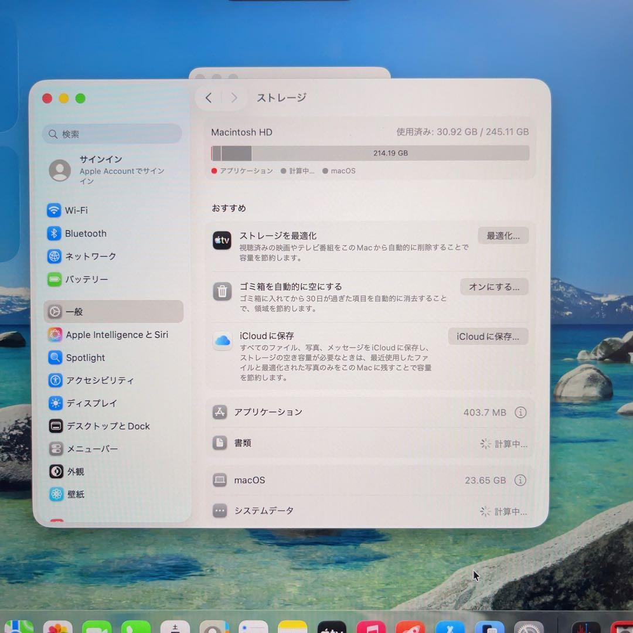
Task: Click ゴミ箱を自動的に空にする title text
Action: 291,287
